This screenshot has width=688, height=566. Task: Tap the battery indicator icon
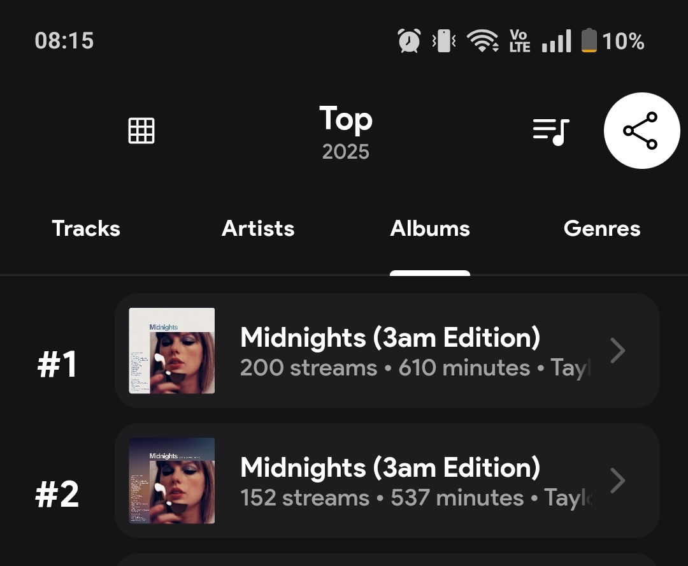tap(589, 41)
